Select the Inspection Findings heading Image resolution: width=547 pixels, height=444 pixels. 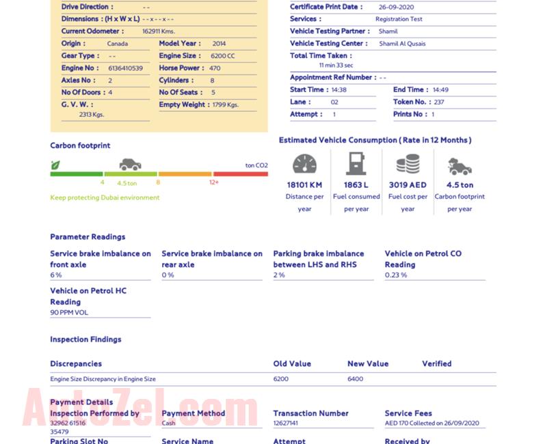(x=85, y=339)
